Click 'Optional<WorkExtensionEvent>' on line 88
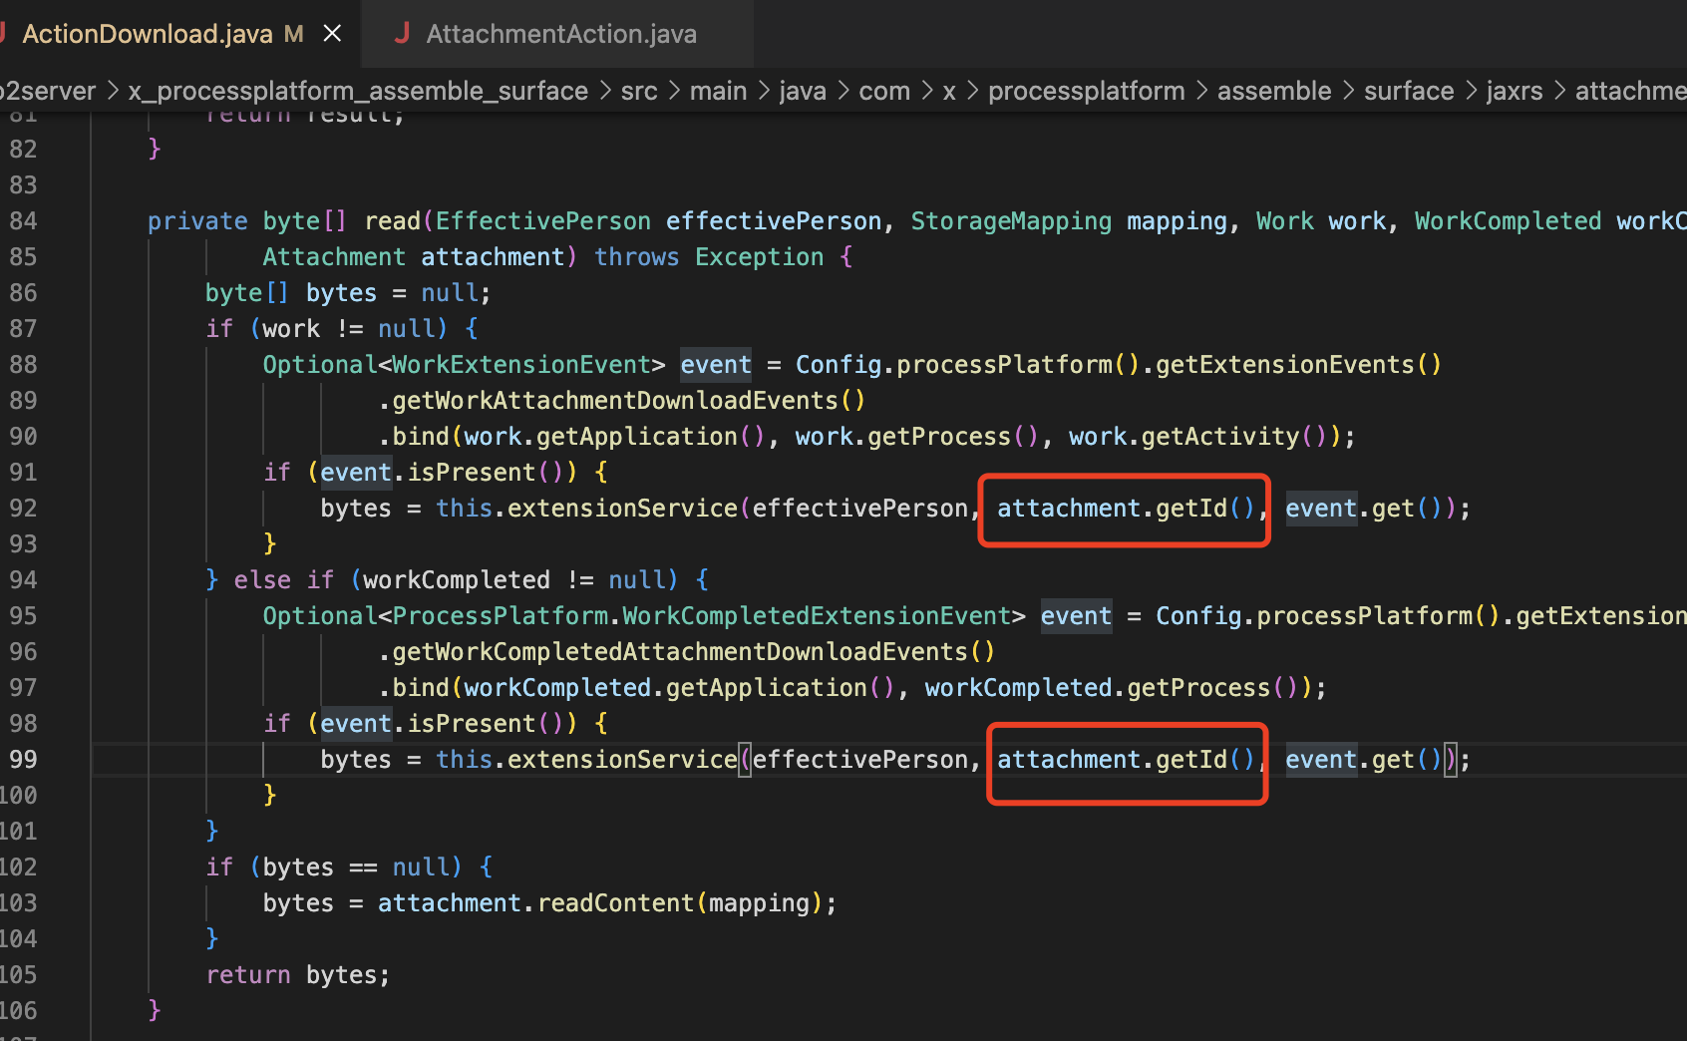The height and width of the screenshot is (1041, 1687). (x=464, y=365)
